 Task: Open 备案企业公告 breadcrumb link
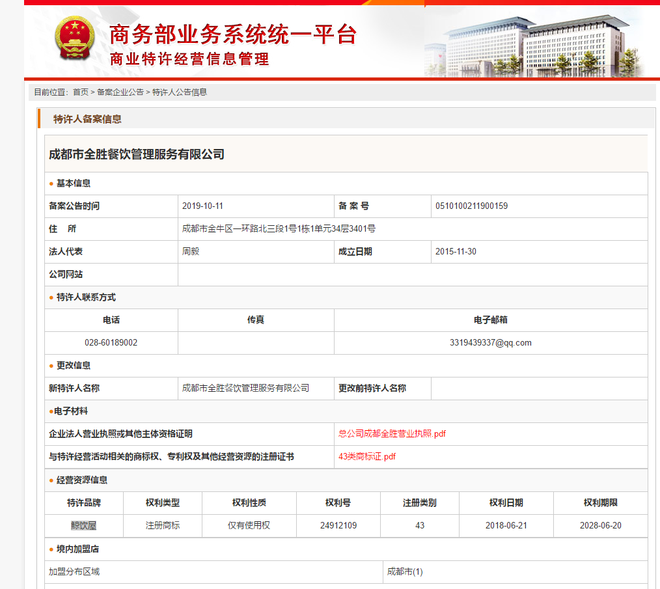tap(120, 92)
